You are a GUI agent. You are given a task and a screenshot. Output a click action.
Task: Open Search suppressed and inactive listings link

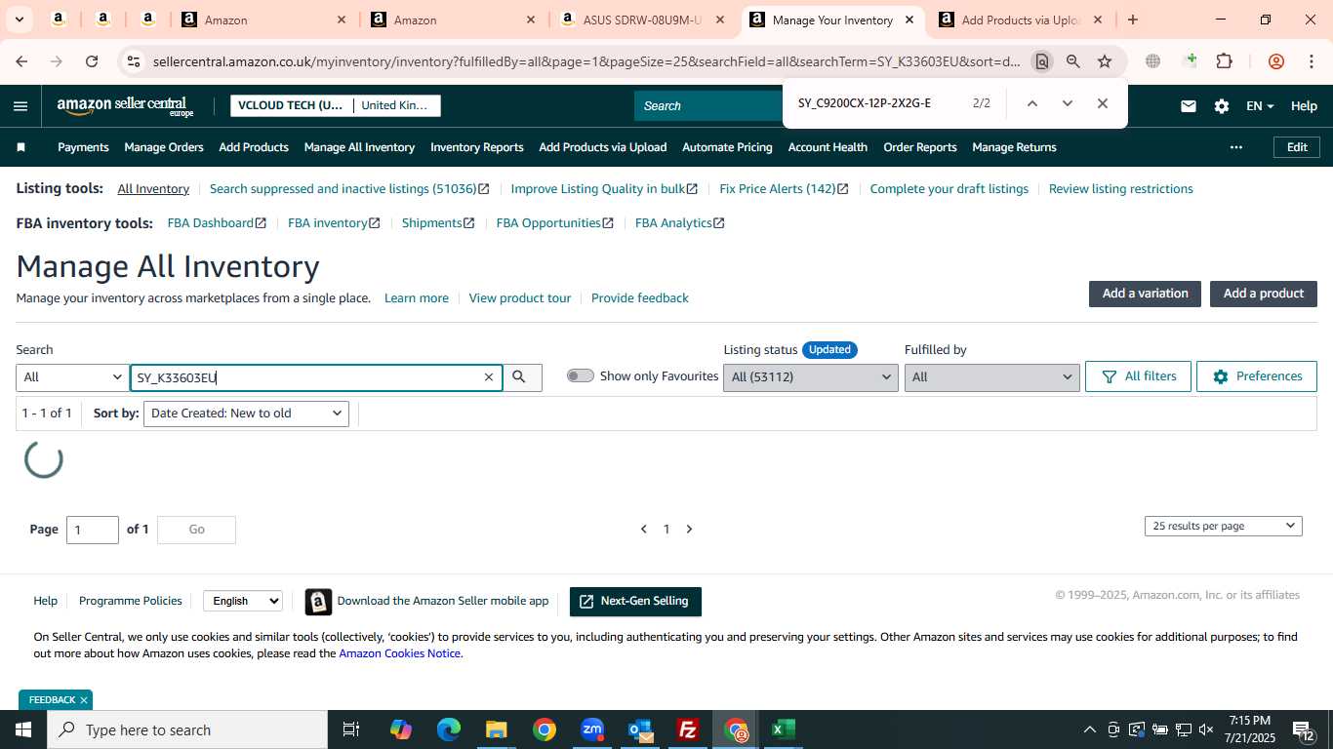tap(349, 189)
